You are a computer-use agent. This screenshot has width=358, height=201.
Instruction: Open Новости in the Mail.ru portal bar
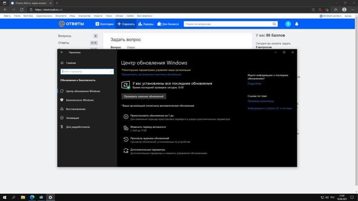(98, 16)
